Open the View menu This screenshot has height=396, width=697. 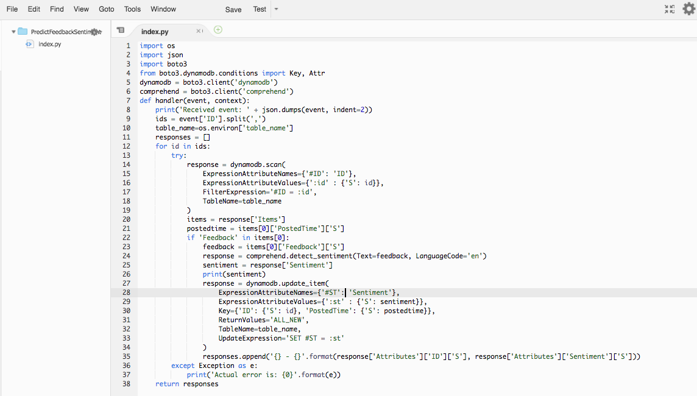pyautogui.click(x=81, y=9)
